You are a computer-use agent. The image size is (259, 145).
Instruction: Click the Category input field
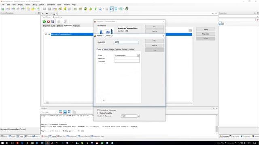coord(127,62)
